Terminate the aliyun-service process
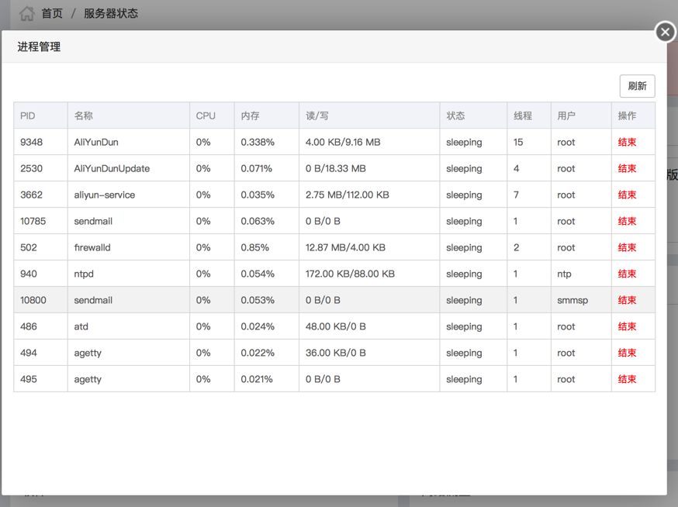This screenshot has height=507, width=678. pos(627,195)
